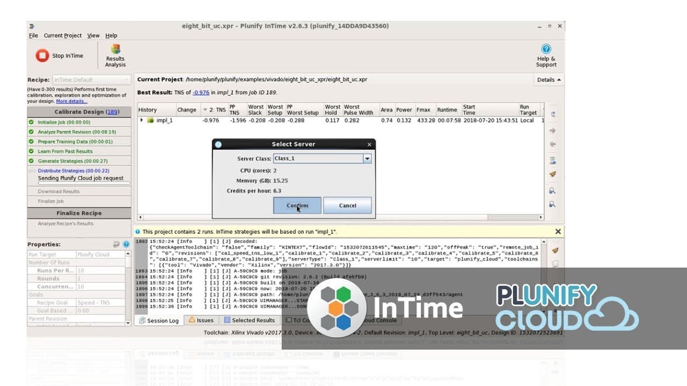This screenshot has width=687, height=386.
Task: Click the 433.28 Fmax cell
Action: (x=426, y=121)
